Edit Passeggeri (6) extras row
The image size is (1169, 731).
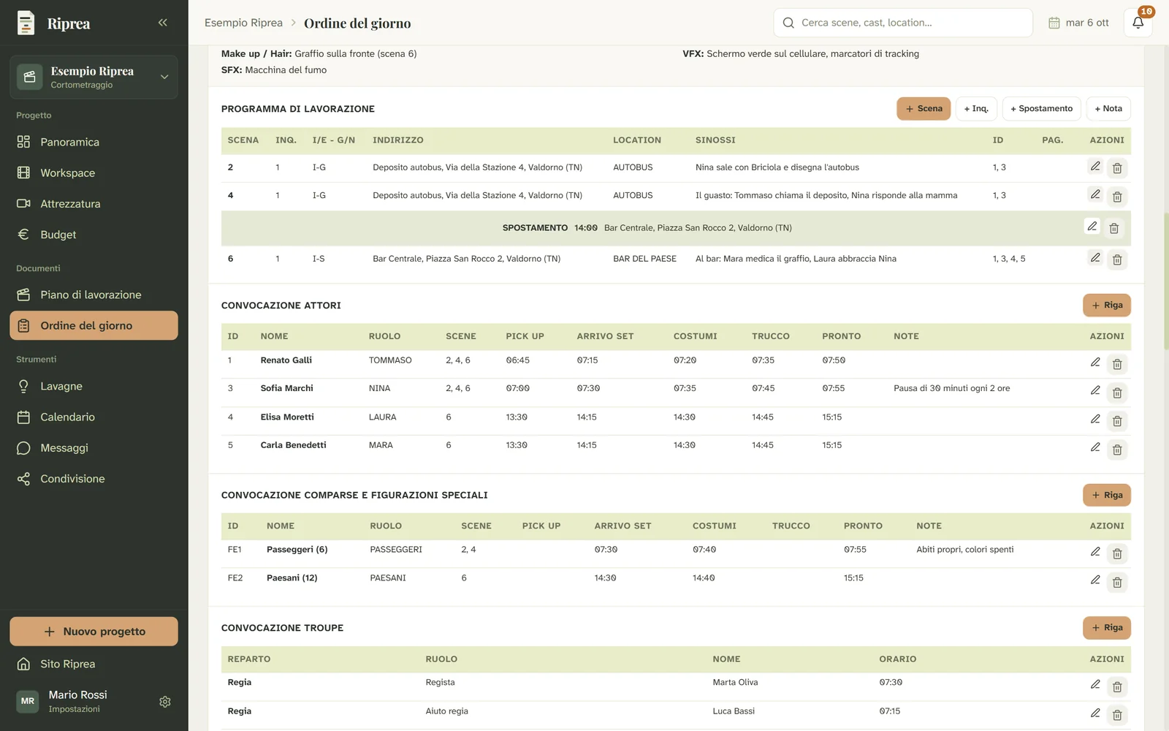coord(1094,552)
